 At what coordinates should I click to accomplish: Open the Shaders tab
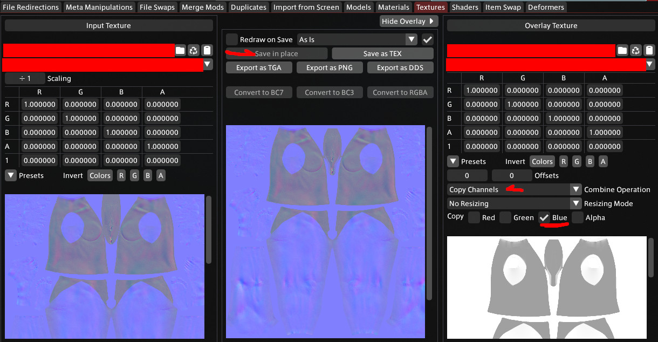465,7
